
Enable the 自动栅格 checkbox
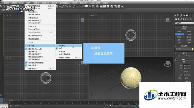pyautogui.click(x=179, y=29)
